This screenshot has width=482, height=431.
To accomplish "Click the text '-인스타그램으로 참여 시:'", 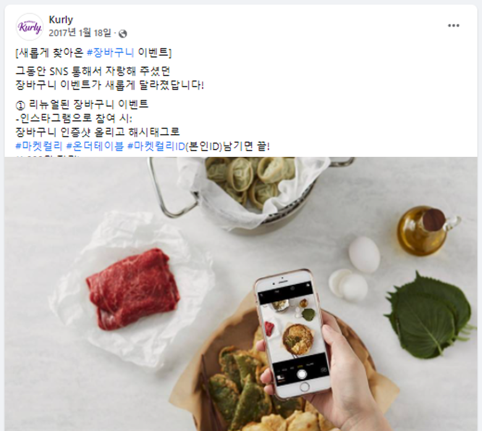I will (74, 119).
